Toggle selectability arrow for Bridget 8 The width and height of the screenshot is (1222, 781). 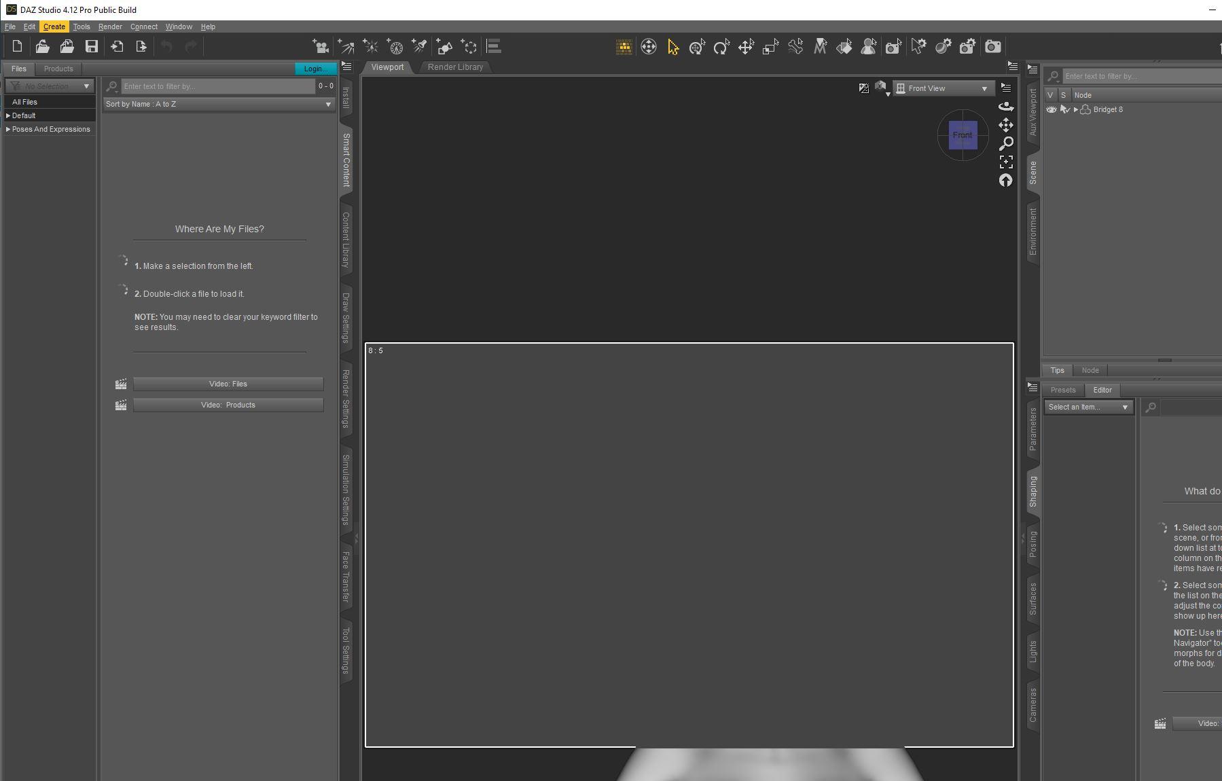[x=1064, y=109]
